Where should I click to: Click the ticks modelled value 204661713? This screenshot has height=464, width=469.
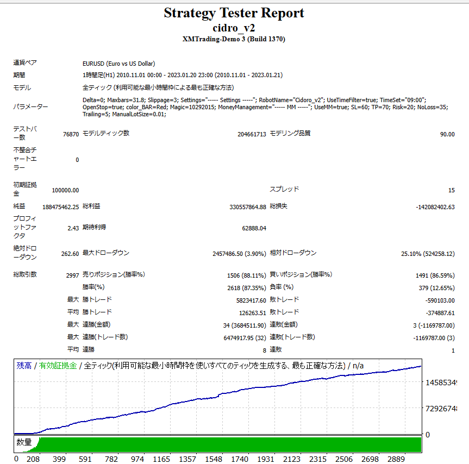(x=252, y=134)
